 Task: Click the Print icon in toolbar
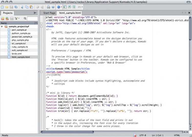pyautogui.click(x=48, y=7)
